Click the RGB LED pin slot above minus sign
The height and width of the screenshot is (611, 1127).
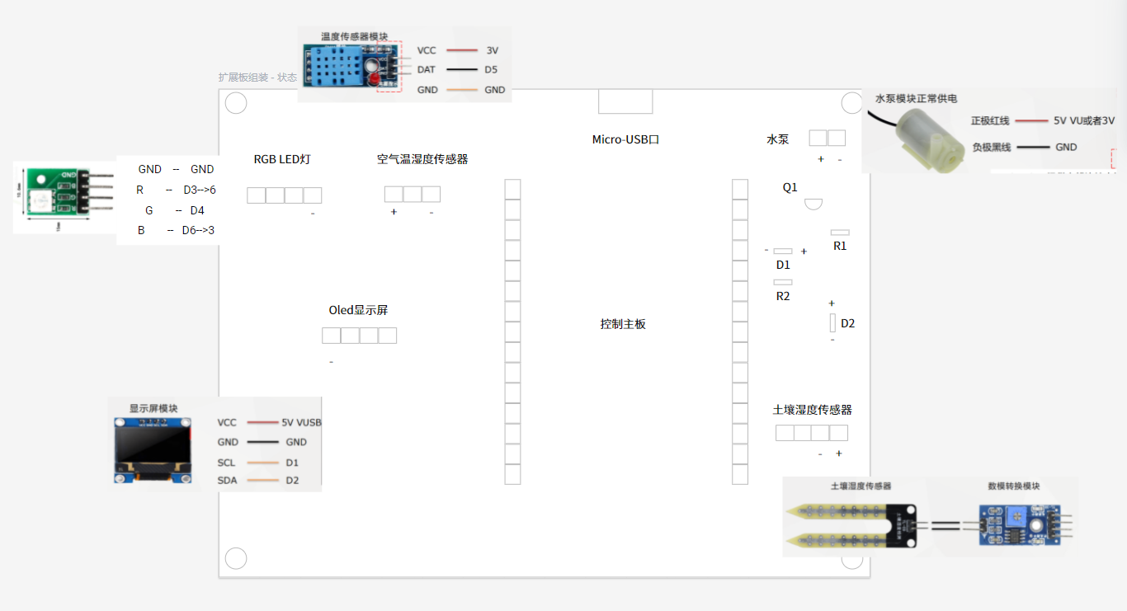click(313, 195)
